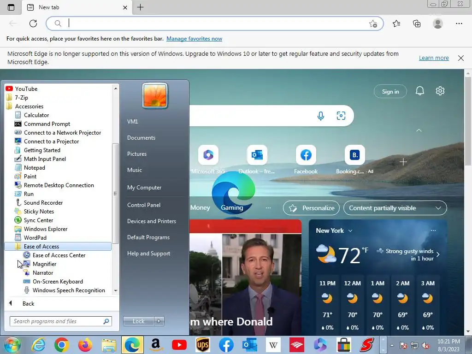The image size is (472, 354).
Task: Open Sticky Notes
Action: coord(39,211)
